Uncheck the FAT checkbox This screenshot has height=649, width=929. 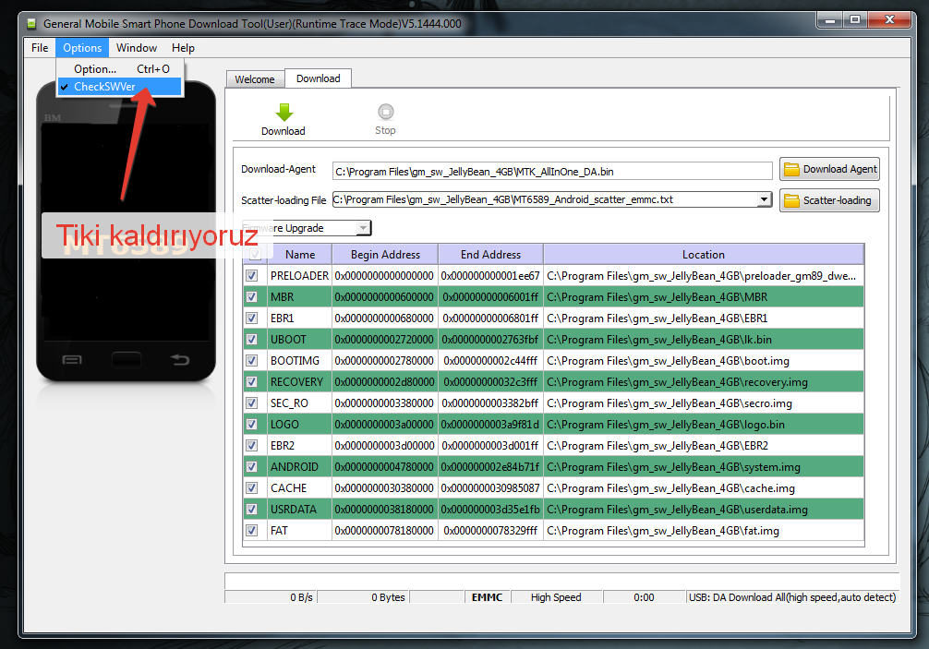tap(252, 531)
